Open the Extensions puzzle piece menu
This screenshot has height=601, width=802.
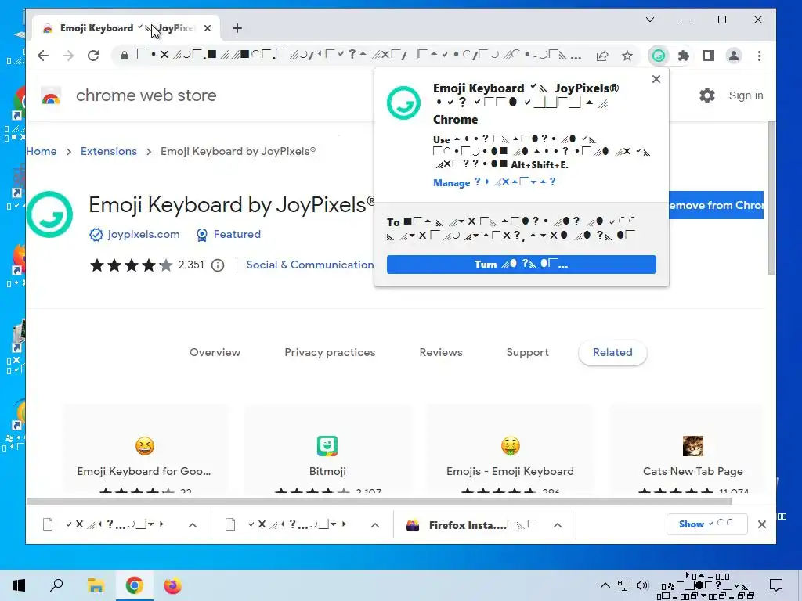[x=683, y=56]
